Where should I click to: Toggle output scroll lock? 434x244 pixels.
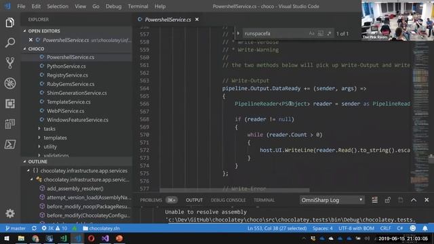coord(387,200)
